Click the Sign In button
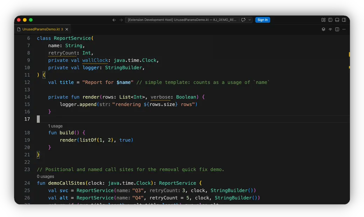This screenshot has height=217, width=364. coord(262,20)
